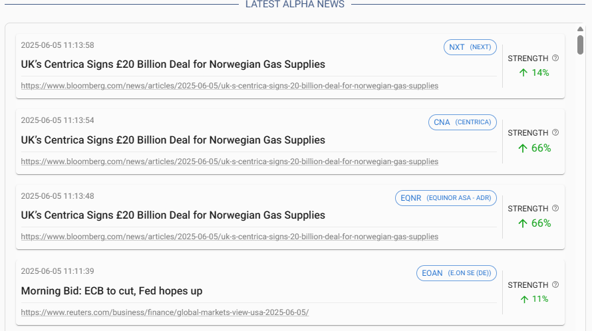This screenshot has height=331, width=592.
Task: Click strength help icon in EOAN card
Action: point(555,284)
